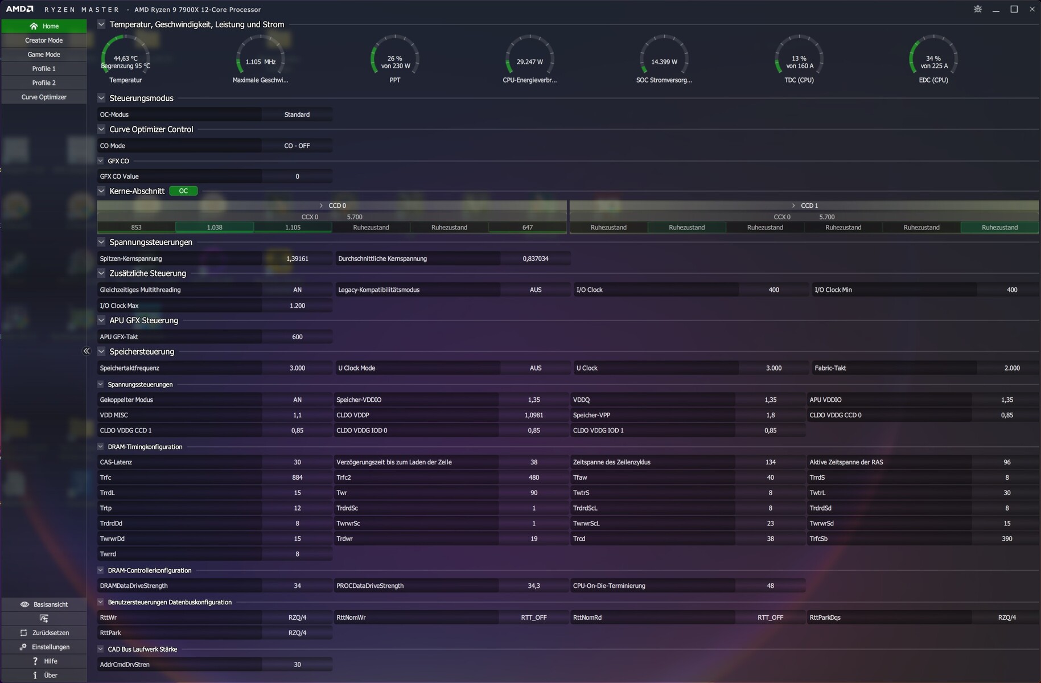
Task: Click the Home icon in the sidebar
Action: click(x=34, y=26)
